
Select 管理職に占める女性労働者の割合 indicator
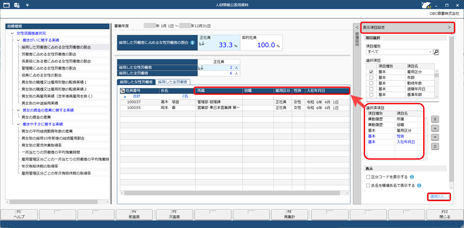49,68
